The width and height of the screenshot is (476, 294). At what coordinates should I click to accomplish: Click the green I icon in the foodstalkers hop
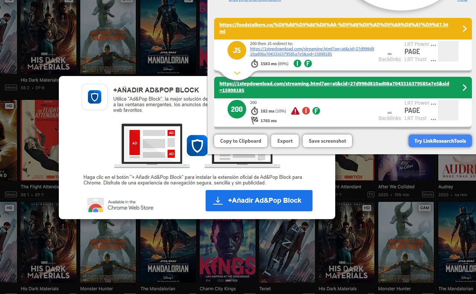pos(297,64)
